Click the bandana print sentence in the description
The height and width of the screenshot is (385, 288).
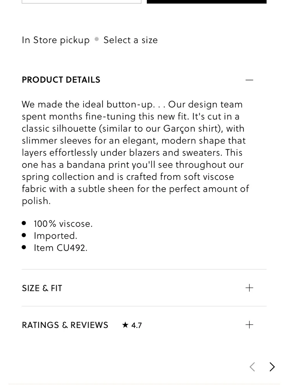click(136, 177)
